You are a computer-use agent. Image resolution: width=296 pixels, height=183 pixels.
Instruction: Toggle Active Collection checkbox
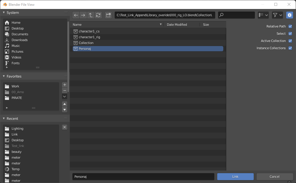290,41
